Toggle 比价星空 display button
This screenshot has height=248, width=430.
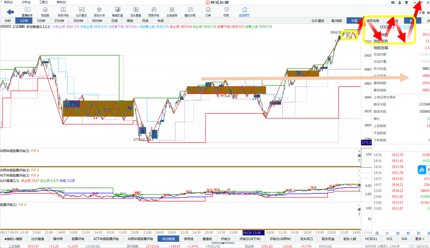click(x=318, y=21)
